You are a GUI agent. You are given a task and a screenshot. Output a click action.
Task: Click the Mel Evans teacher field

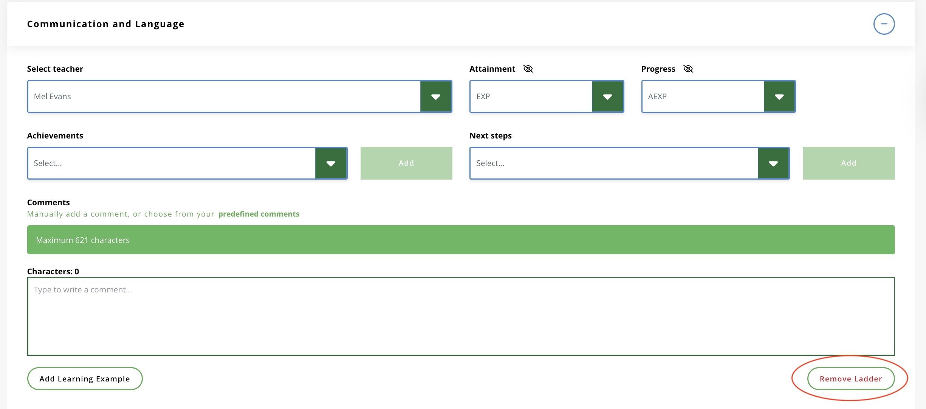(x=224, y=97)
